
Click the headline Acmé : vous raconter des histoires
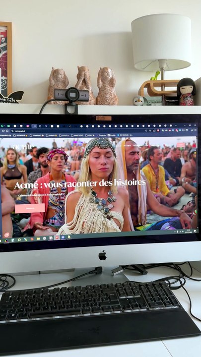point(80,183)
